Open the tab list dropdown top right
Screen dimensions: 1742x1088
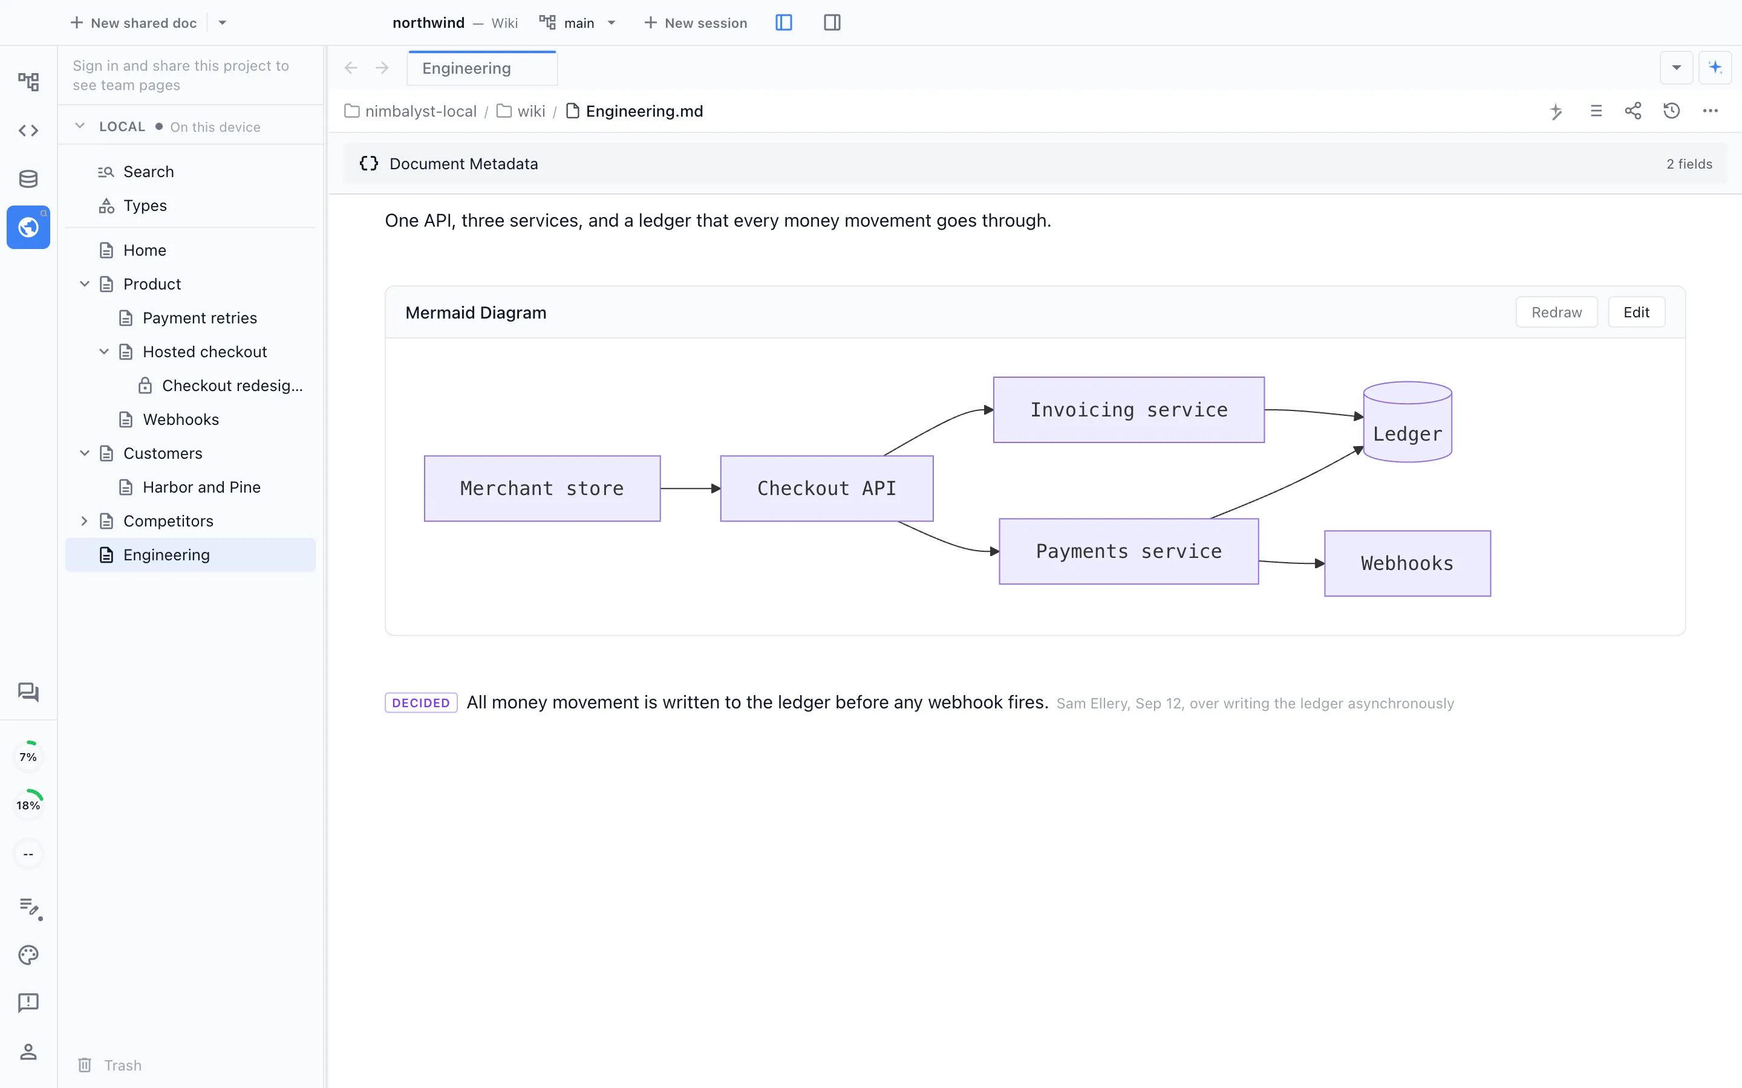[1677, 68]
